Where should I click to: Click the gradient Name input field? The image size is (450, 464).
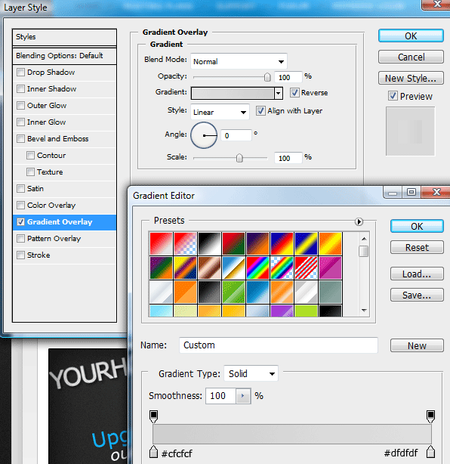278,345
